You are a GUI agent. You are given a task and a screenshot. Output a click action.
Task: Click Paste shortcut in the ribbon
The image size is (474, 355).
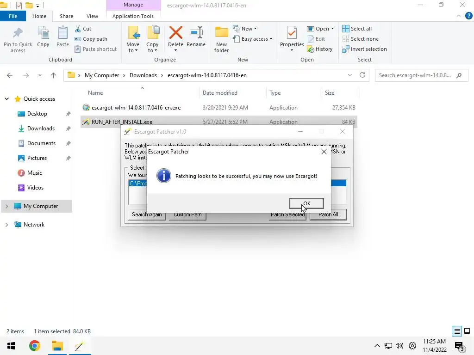(95, 49)
